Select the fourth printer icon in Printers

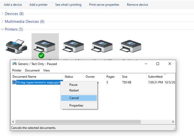click(102, 46)
